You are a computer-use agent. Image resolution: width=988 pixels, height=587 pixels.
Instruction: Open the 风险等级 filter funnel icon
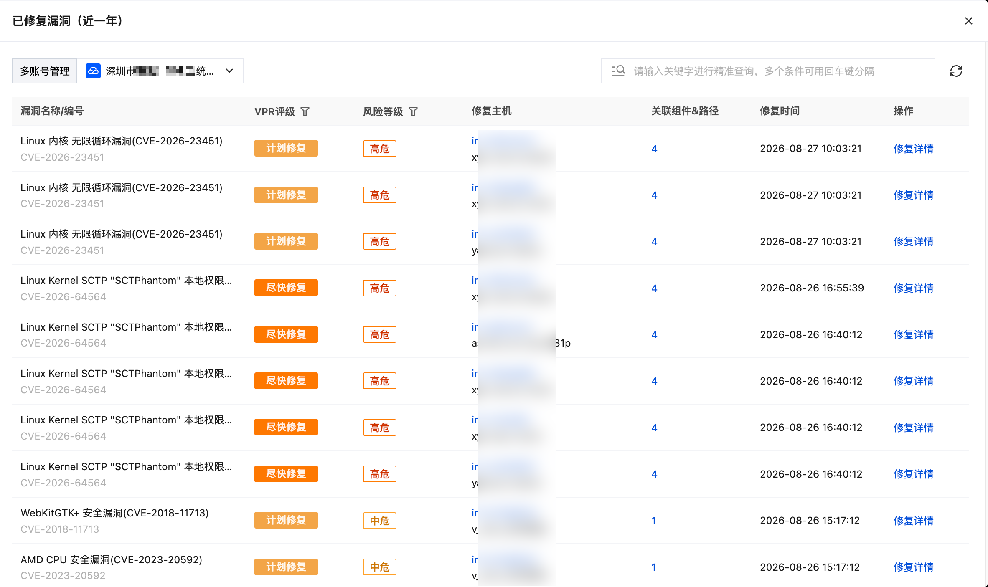point(413,111)
